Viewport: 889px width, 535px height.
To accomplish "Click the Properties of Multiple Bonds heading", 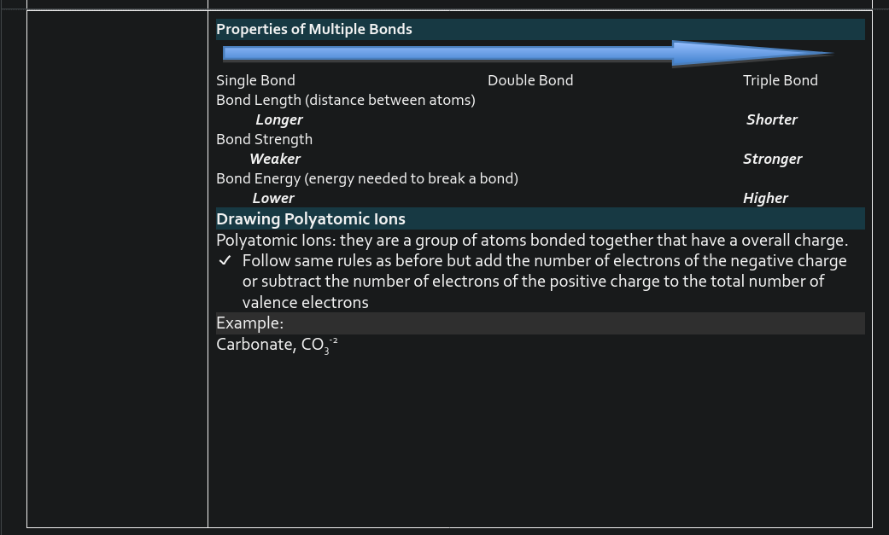I will 313,29.
